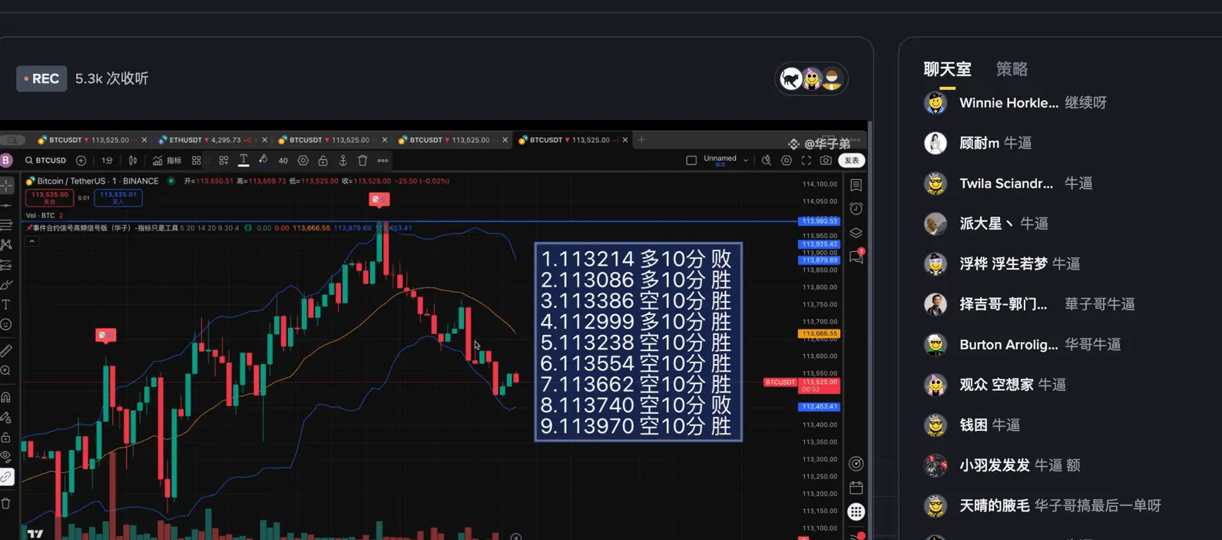Open the object tree layers icon
This screenshot has height=540, width=1222.
coord(856,233)
